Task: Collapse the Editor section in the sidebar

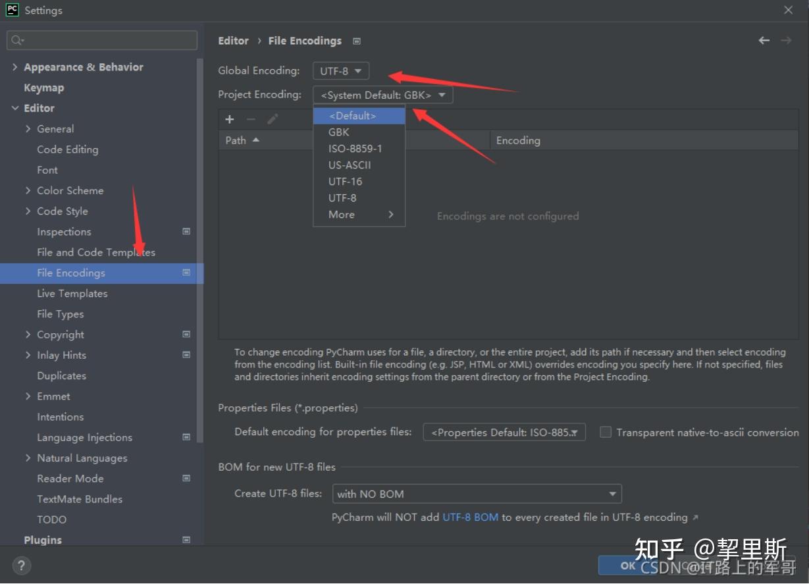Action: pyautogui.click(x=15, y=108)
